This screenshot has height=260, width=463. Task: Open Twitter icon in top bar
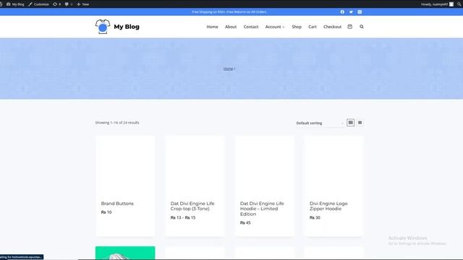pyautogui.click(x=351, y=12)
